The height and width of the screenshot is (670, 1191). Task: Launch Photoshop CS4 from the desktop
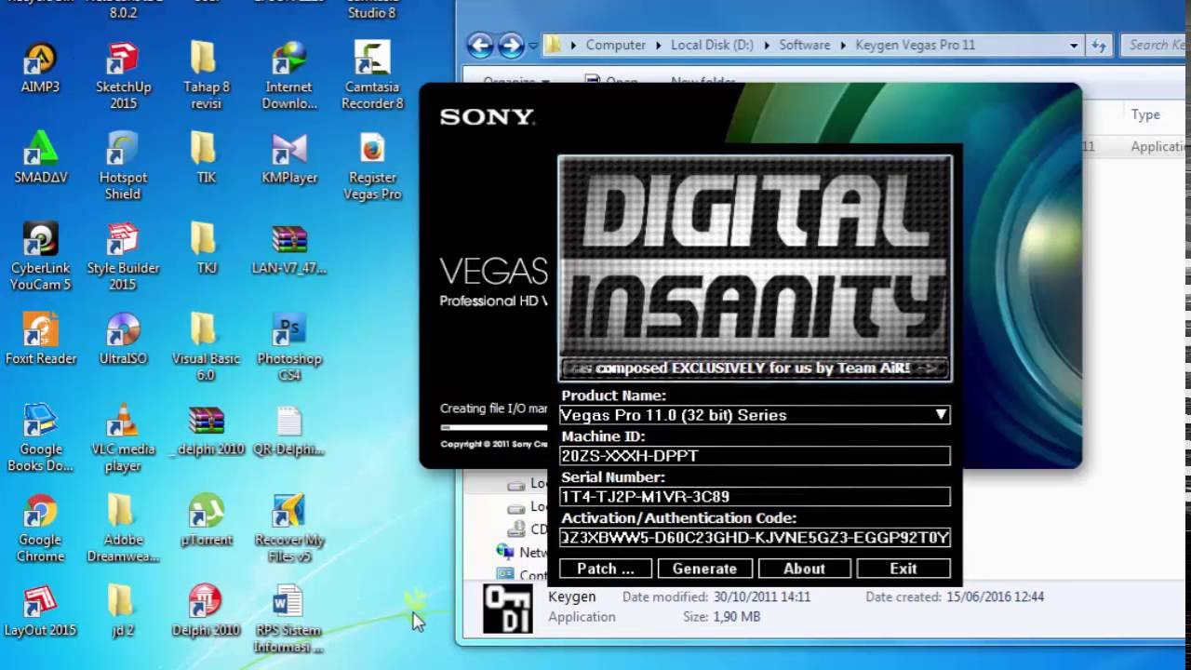pyautogui.click(x=289, y=347)
